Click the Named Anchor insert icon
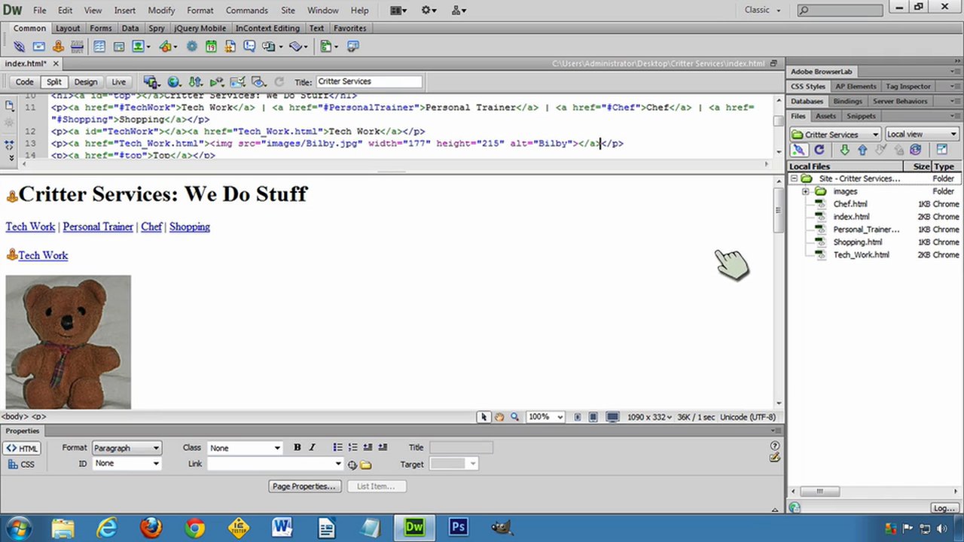 (x=58, y=46)
